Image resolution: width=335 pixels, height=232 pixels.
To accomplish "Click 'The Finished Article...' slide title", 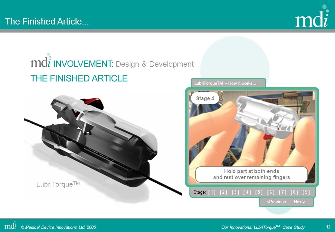I will tap(47, 21).
